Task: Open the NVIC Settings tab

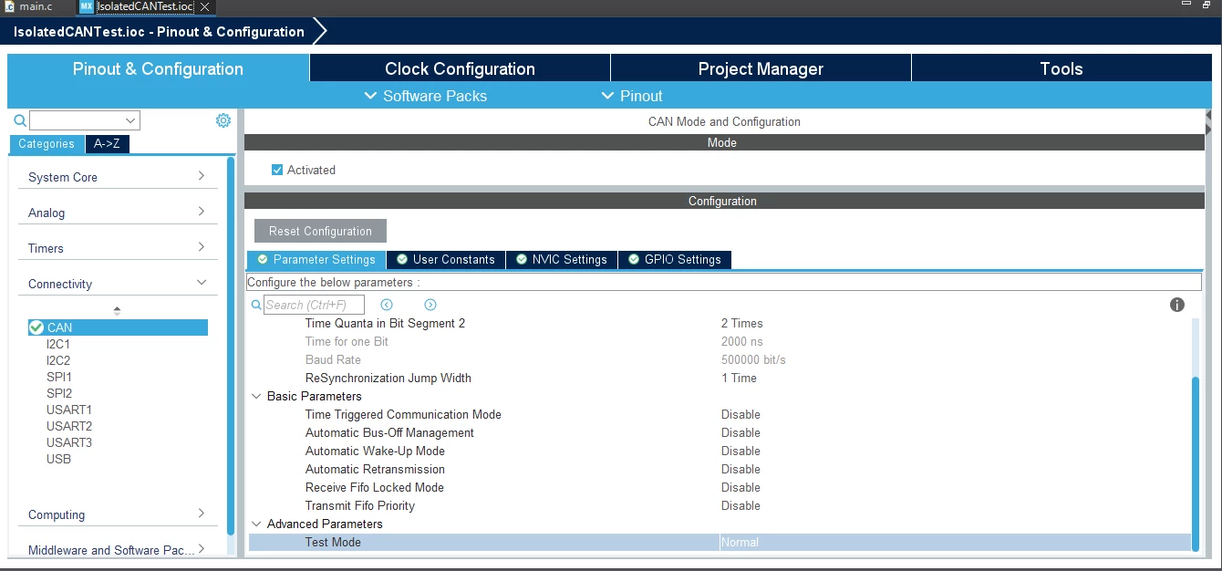Action: 562,260
